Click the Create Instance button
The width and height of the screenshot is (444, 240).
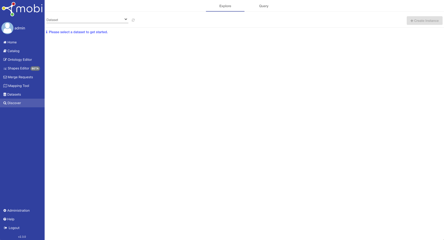[x=424, y=21]
